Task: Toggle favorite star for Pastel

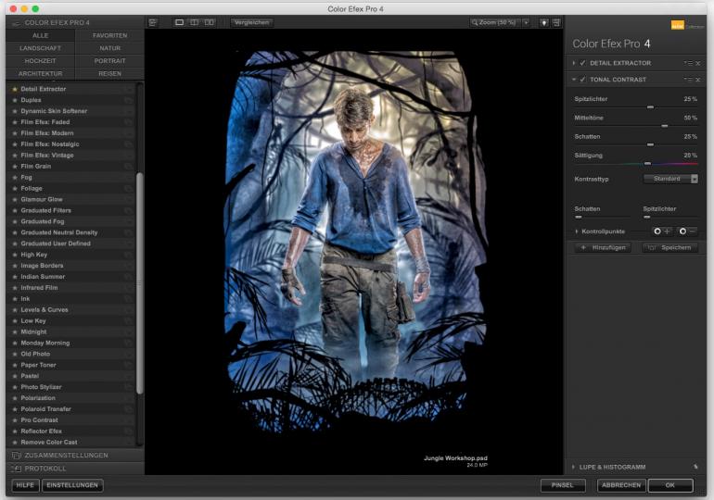Action: tap(15, 376)
